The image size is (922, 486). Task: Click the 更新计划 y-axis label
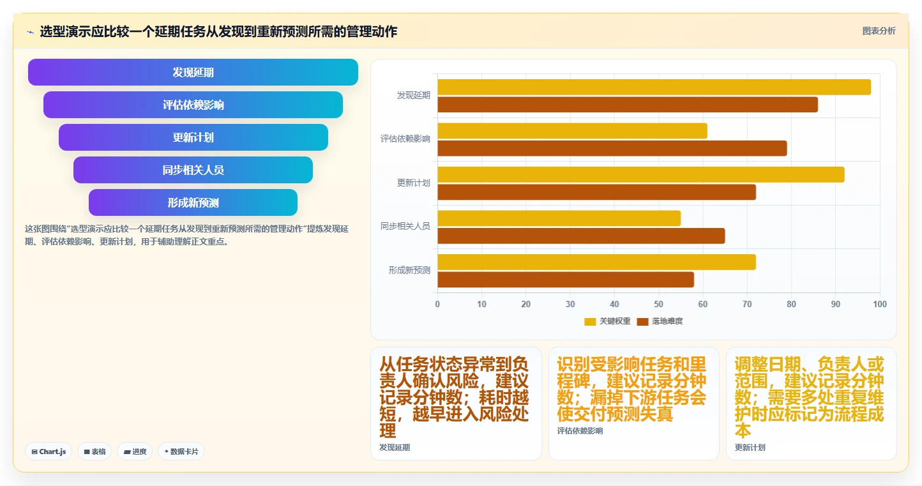coord(413,183)
